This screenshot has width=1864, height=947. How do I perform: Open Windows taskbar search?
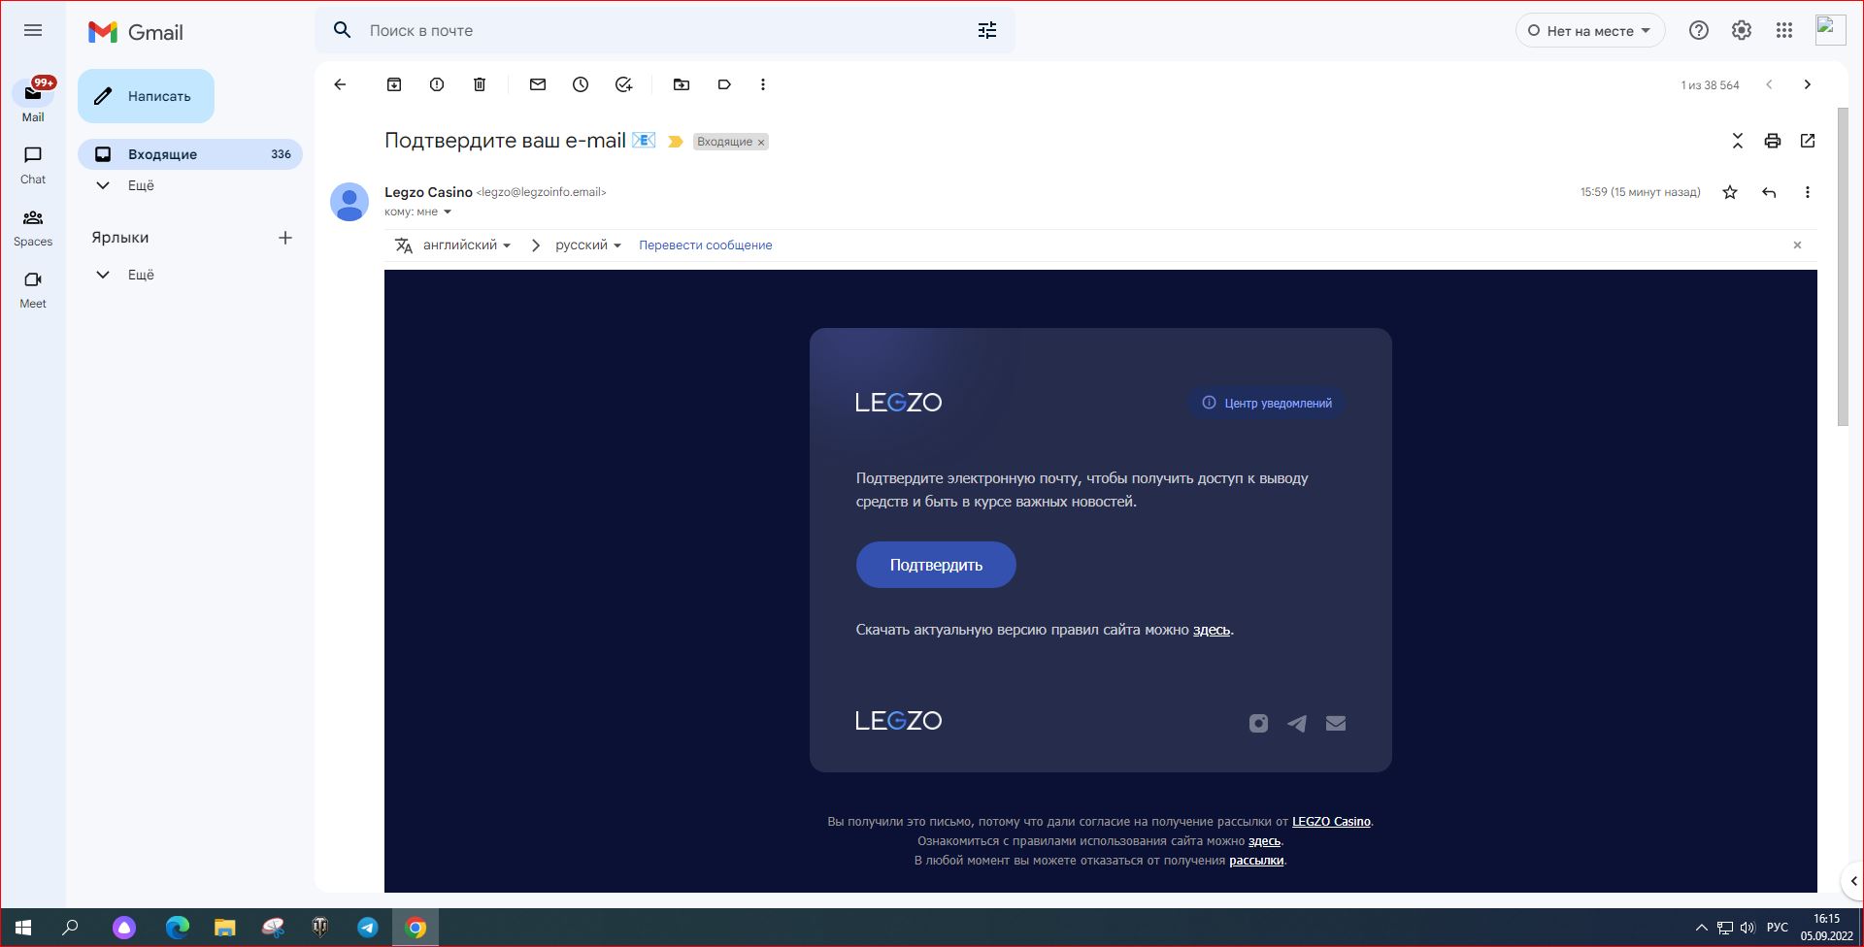(70, 928)
